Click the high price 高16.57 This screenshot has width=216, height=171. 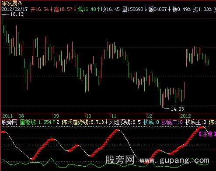[63, 9]
